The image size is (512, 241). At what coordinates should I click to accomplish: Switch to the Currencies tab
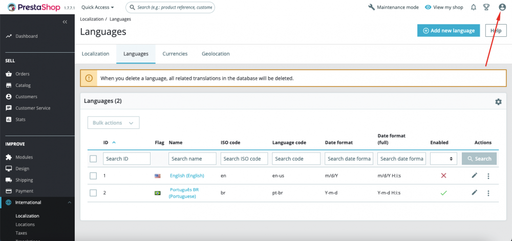tap(175, 54)
